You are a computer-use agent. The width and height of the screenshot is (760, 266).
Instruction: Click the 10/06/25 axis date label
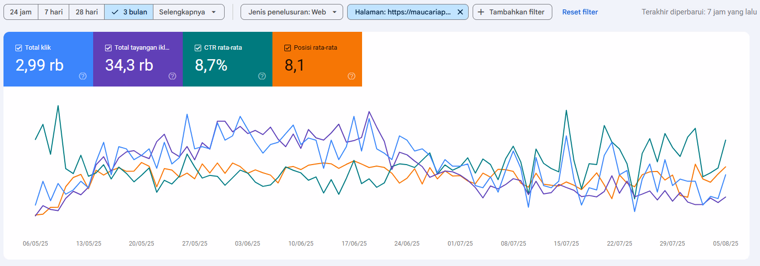tap(301, 244)
